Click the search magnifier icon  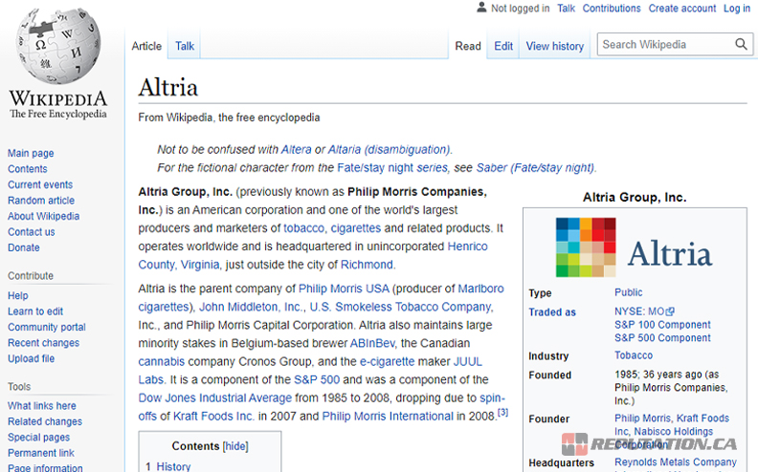pyautogui.click(x=741, y=44)
